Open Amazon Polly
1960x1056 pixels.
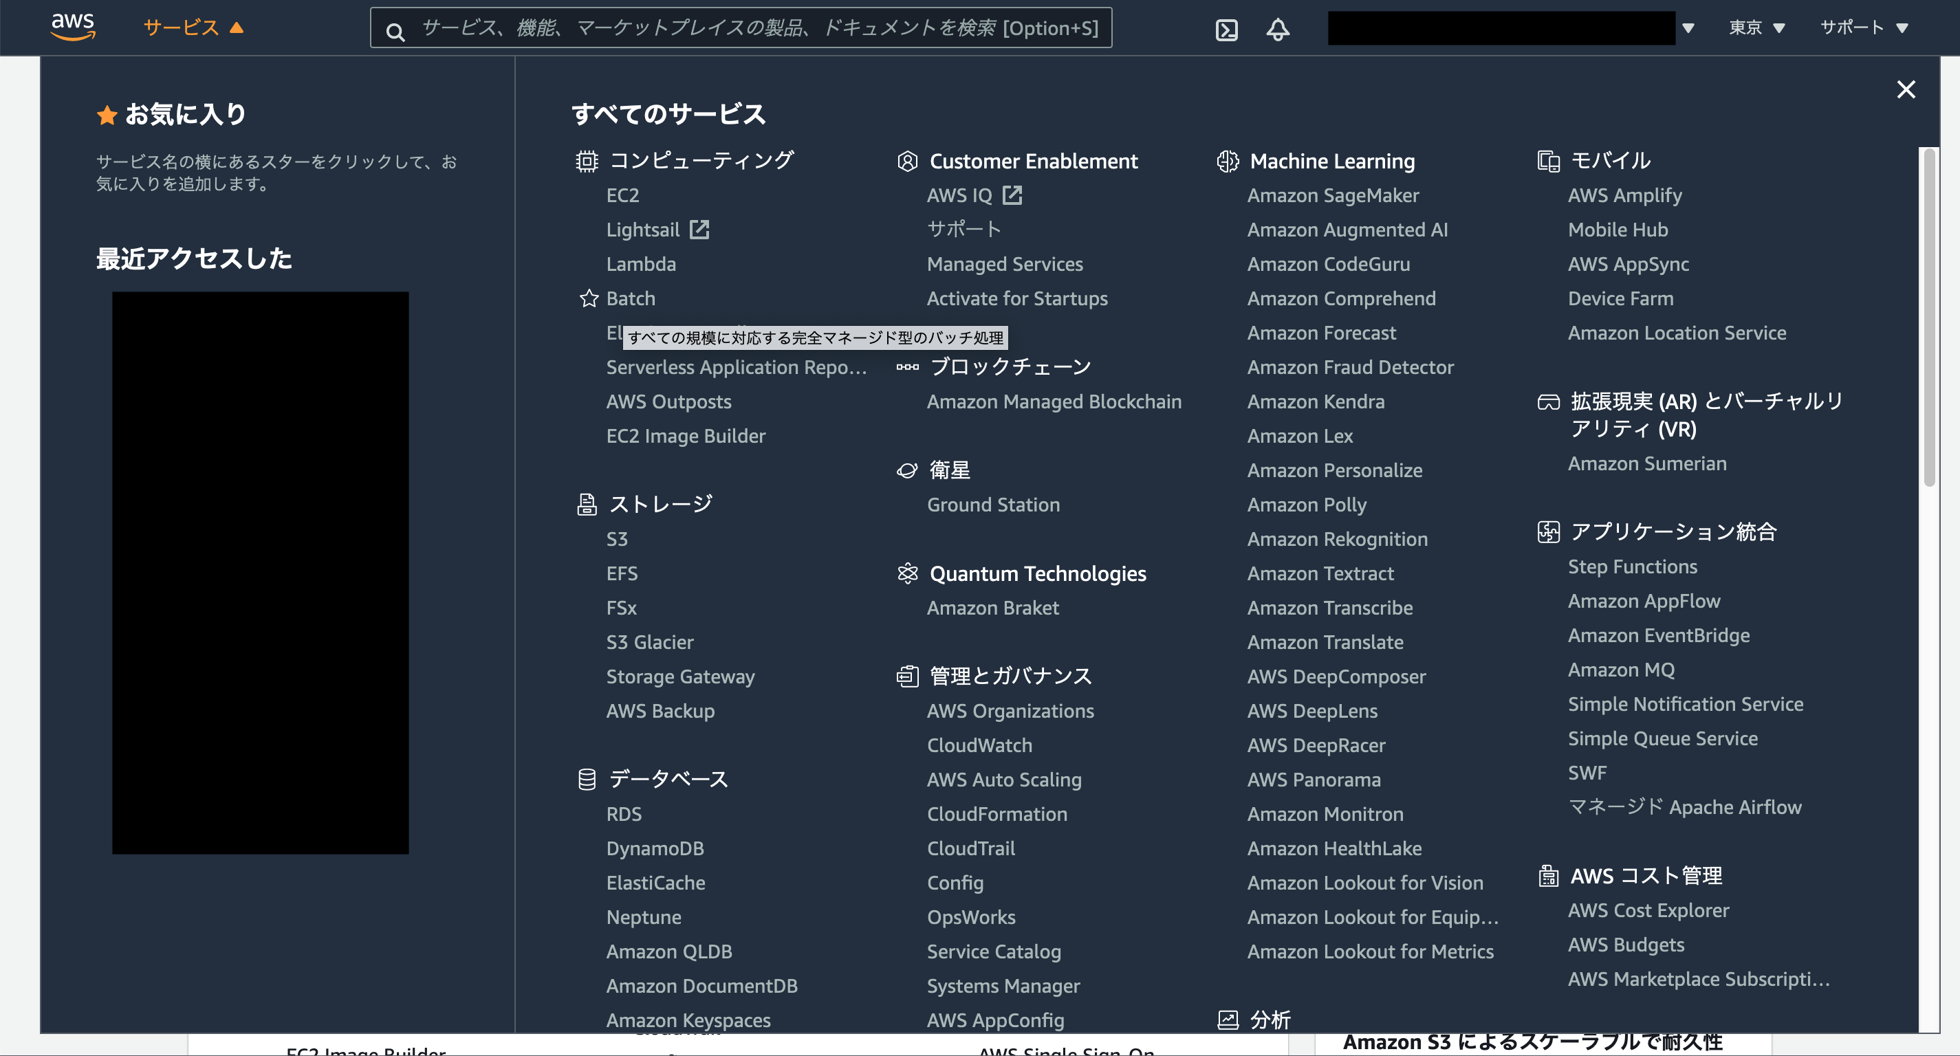pyautogui.click(x=1307, y=505)
